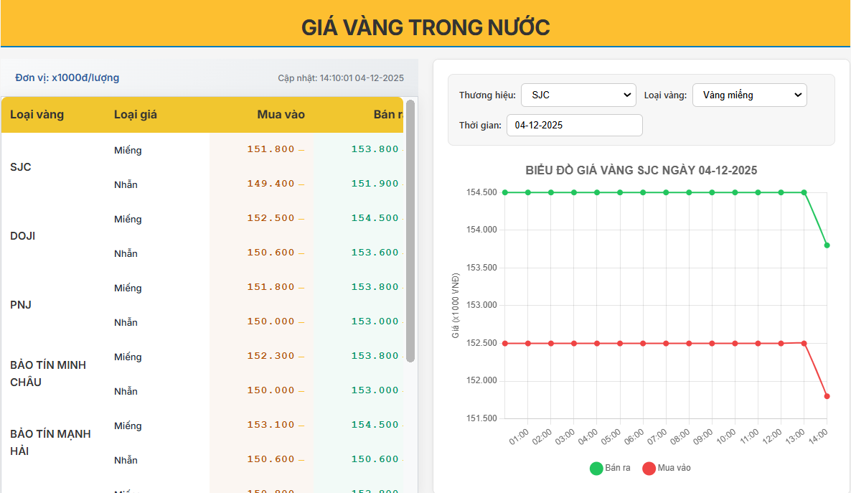Click the 07:00 red Mua vào data point
Viewport: 851px width, 493px height.
[x=666, y=344]
